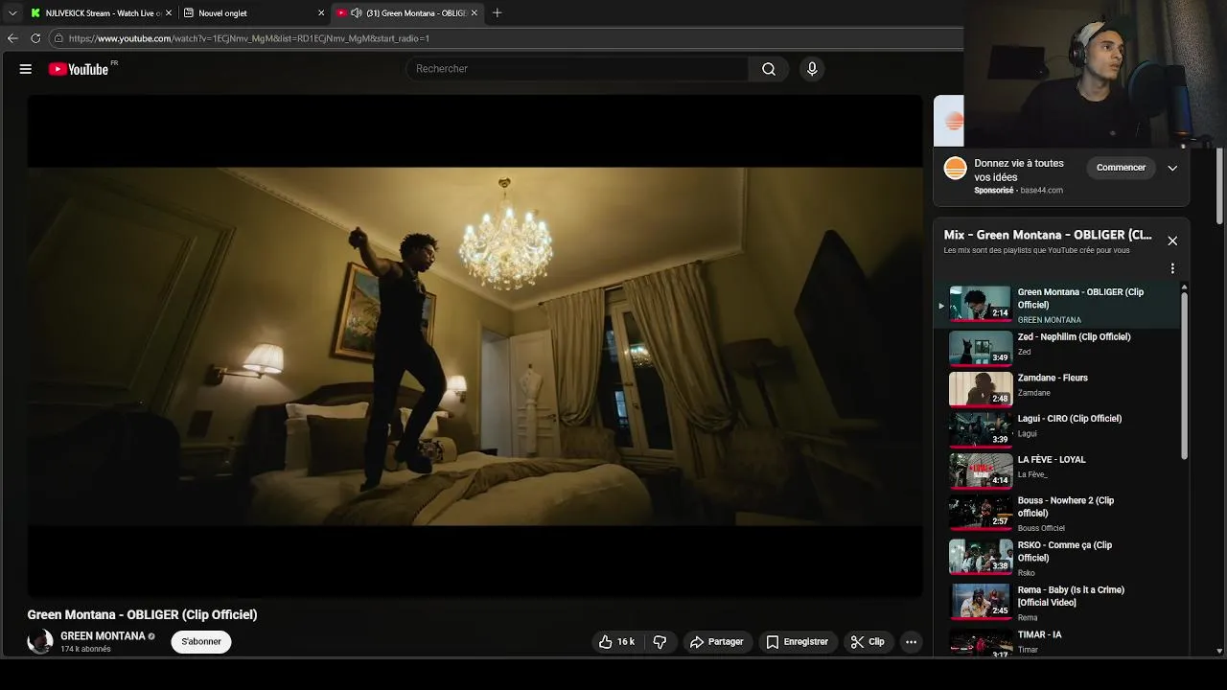Close the NJLIVEKICK Stream tab

[169, 13]
